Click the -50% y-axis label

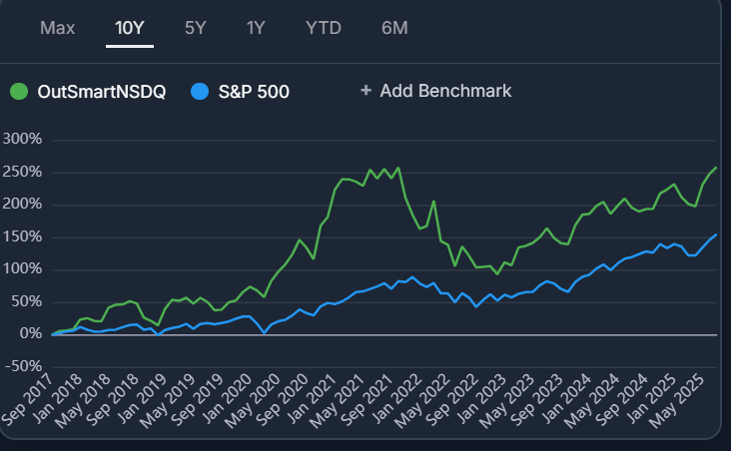22,365
